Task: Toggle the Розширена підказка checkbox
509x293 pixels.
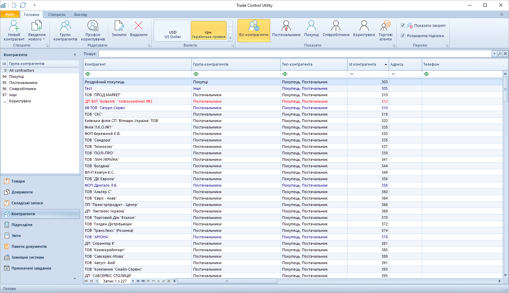Action: pos(403,36)
